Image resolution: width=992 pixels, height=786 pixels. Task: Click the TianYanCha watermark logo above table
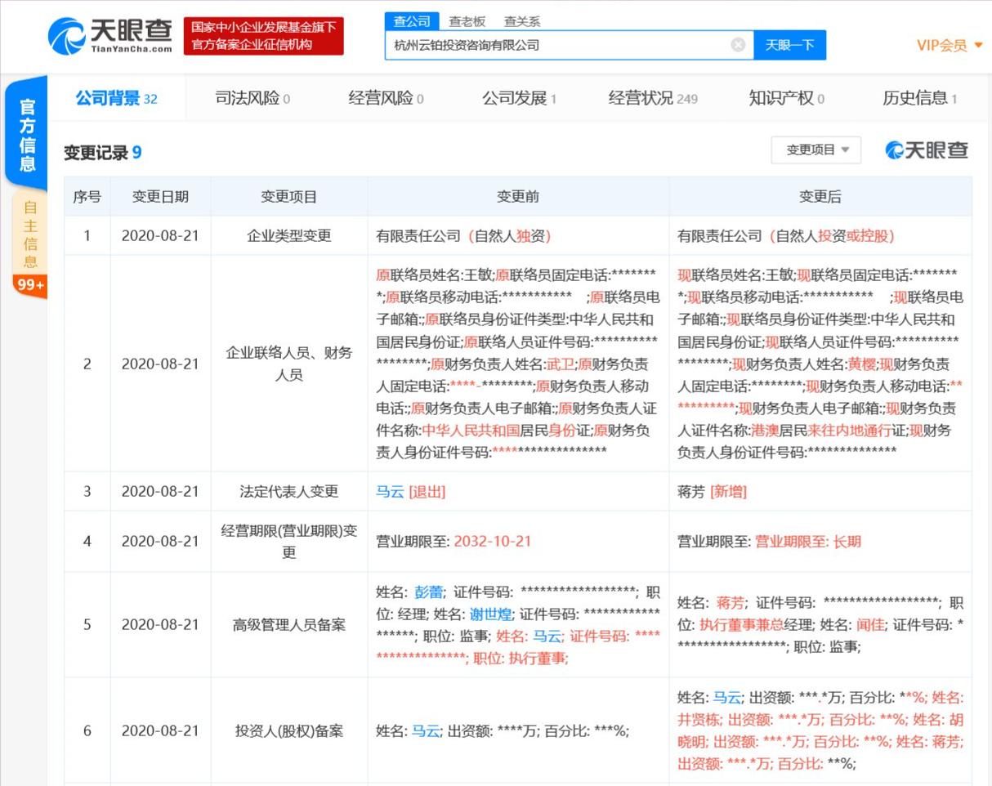point(927,150)
